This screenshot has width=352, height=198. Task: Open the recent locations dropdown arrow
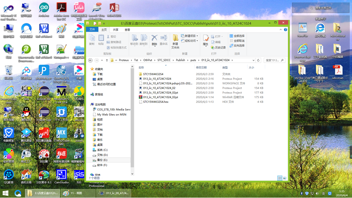102,60
